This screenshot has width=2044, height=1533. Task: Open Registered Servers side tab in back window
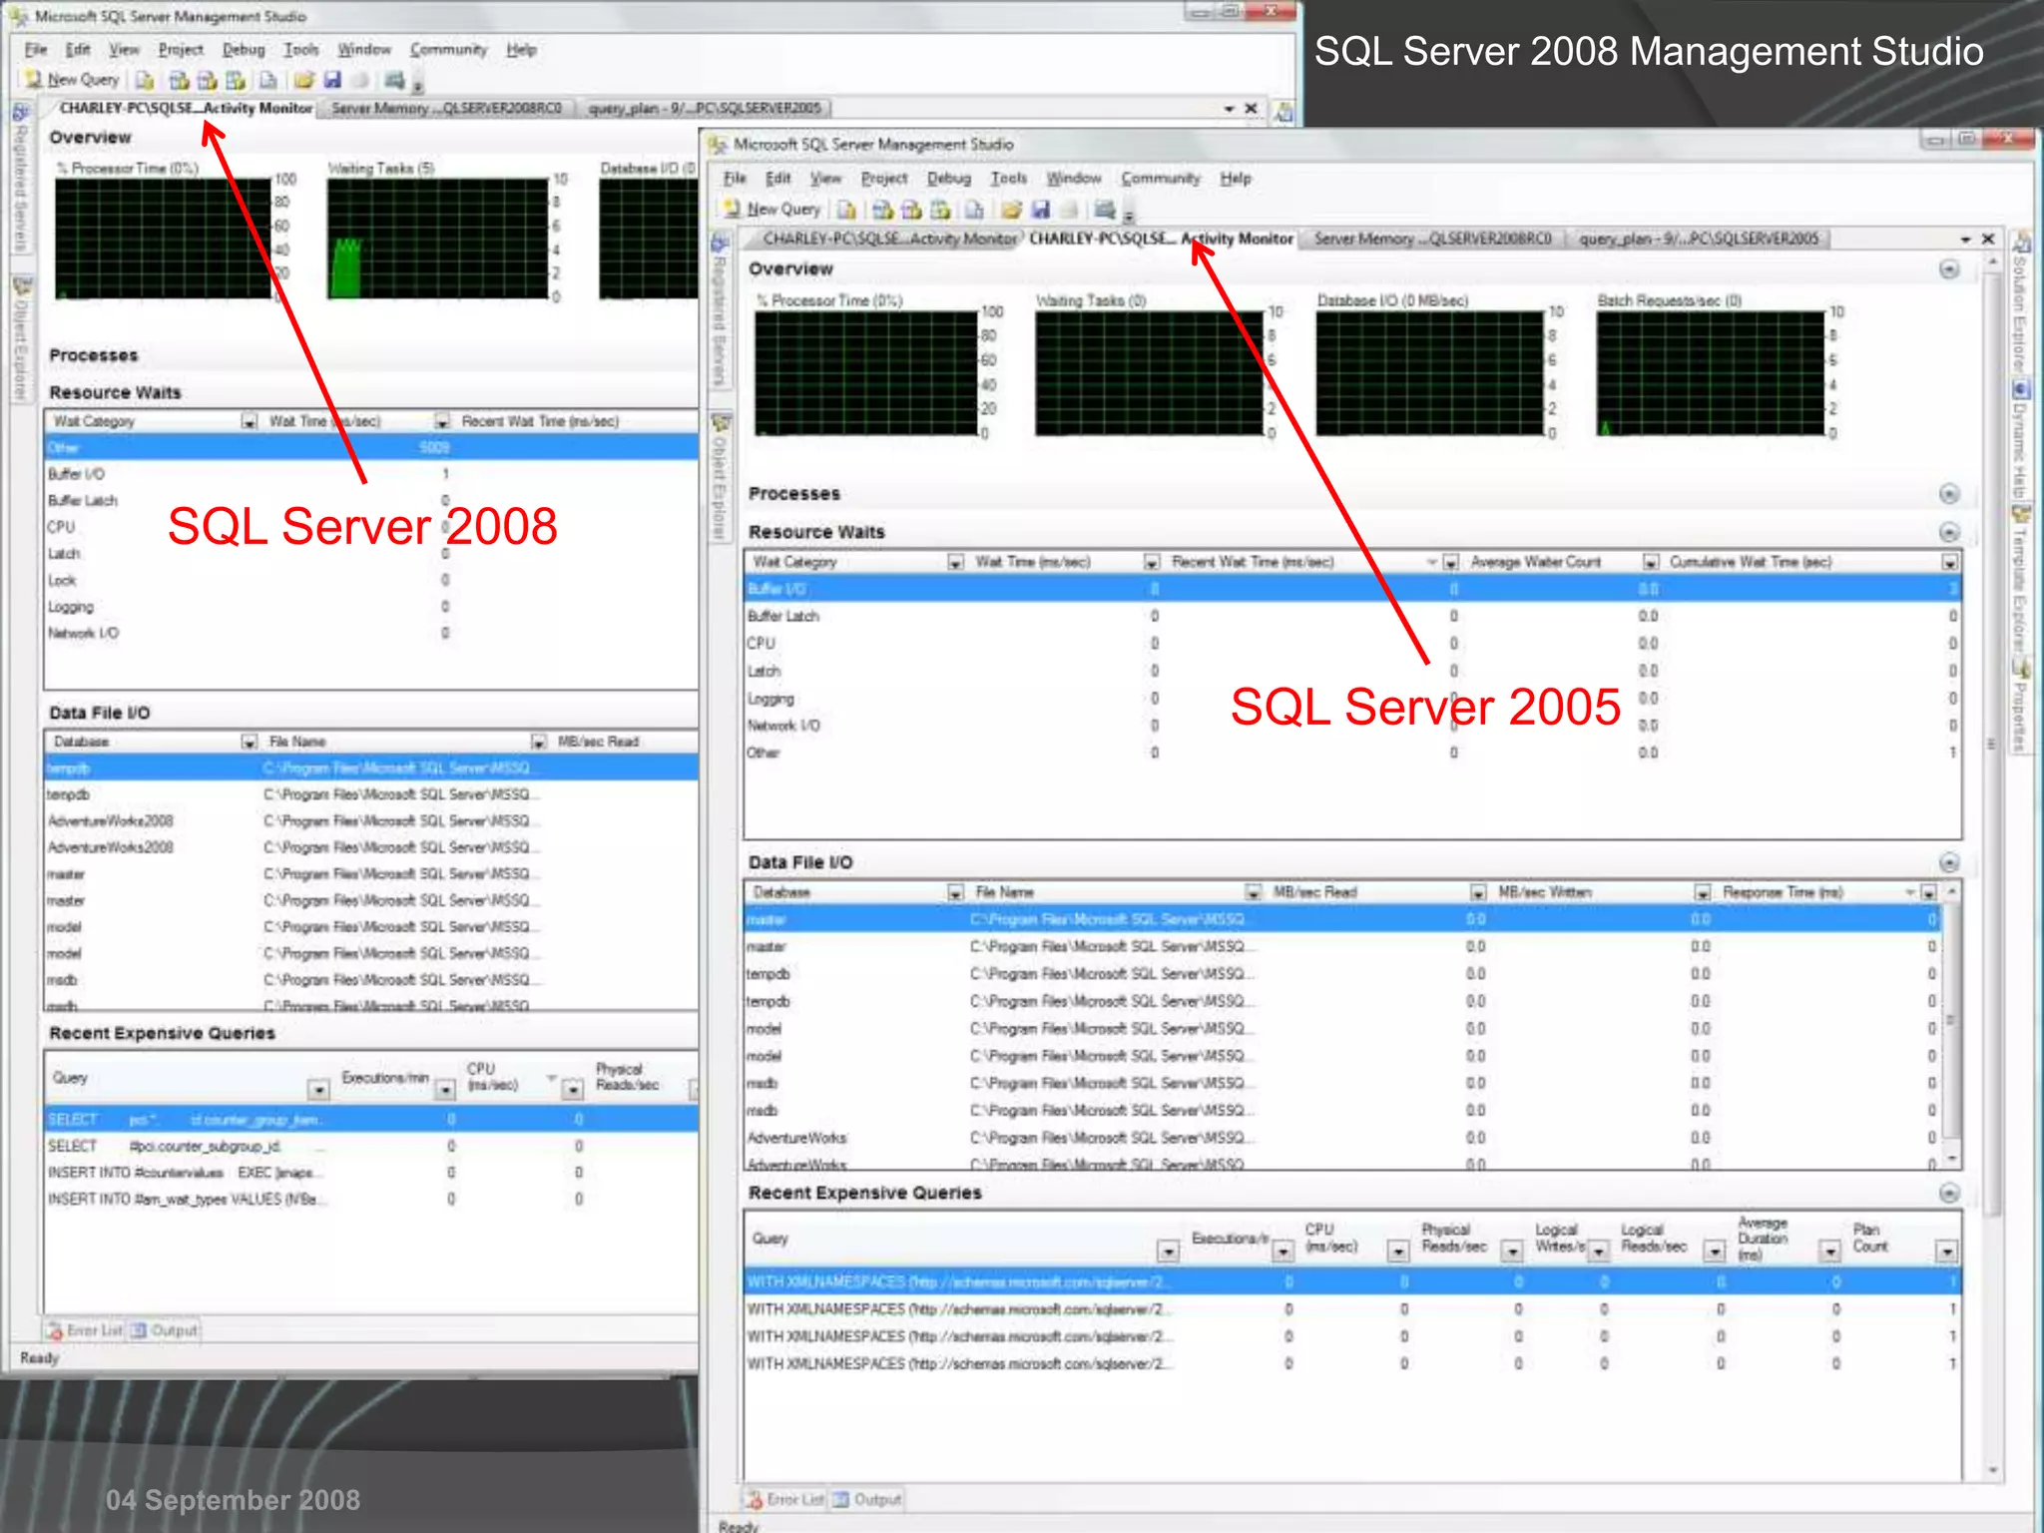click(19, 178)
